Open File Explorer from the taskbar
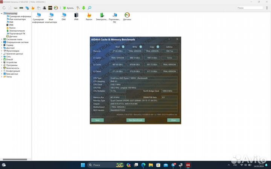Image resolution: width=271 pixels, height=169 pixels. coord(151,165)
